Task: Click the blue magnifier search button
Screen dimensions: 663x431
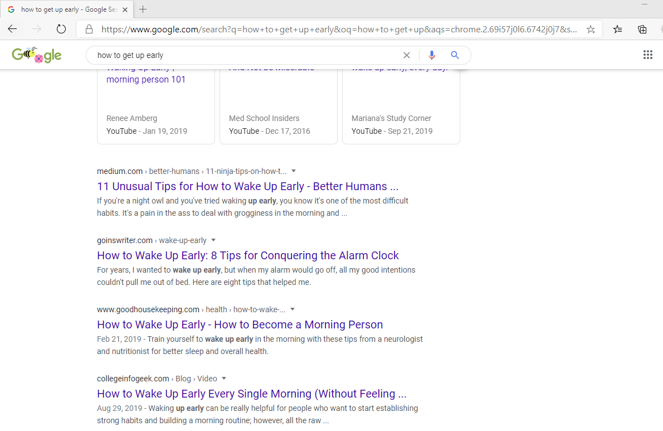Action: pos(455,55)
